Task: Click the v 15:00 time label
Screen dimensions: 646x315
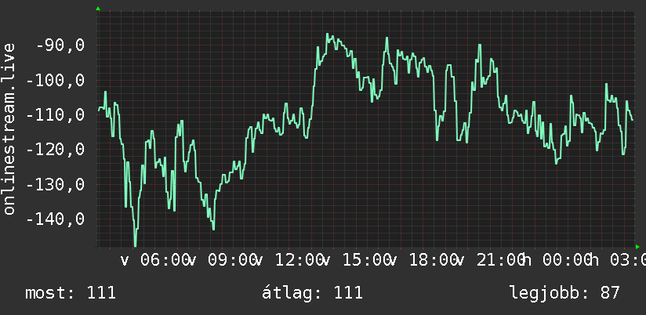Action: pyautogui.click(x=358, y=260)
